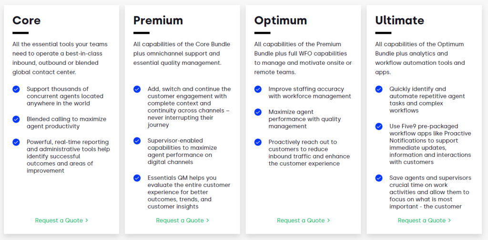Click checkmark icon beside 'Use Five9 pre-packaged'

pos(379,126)
